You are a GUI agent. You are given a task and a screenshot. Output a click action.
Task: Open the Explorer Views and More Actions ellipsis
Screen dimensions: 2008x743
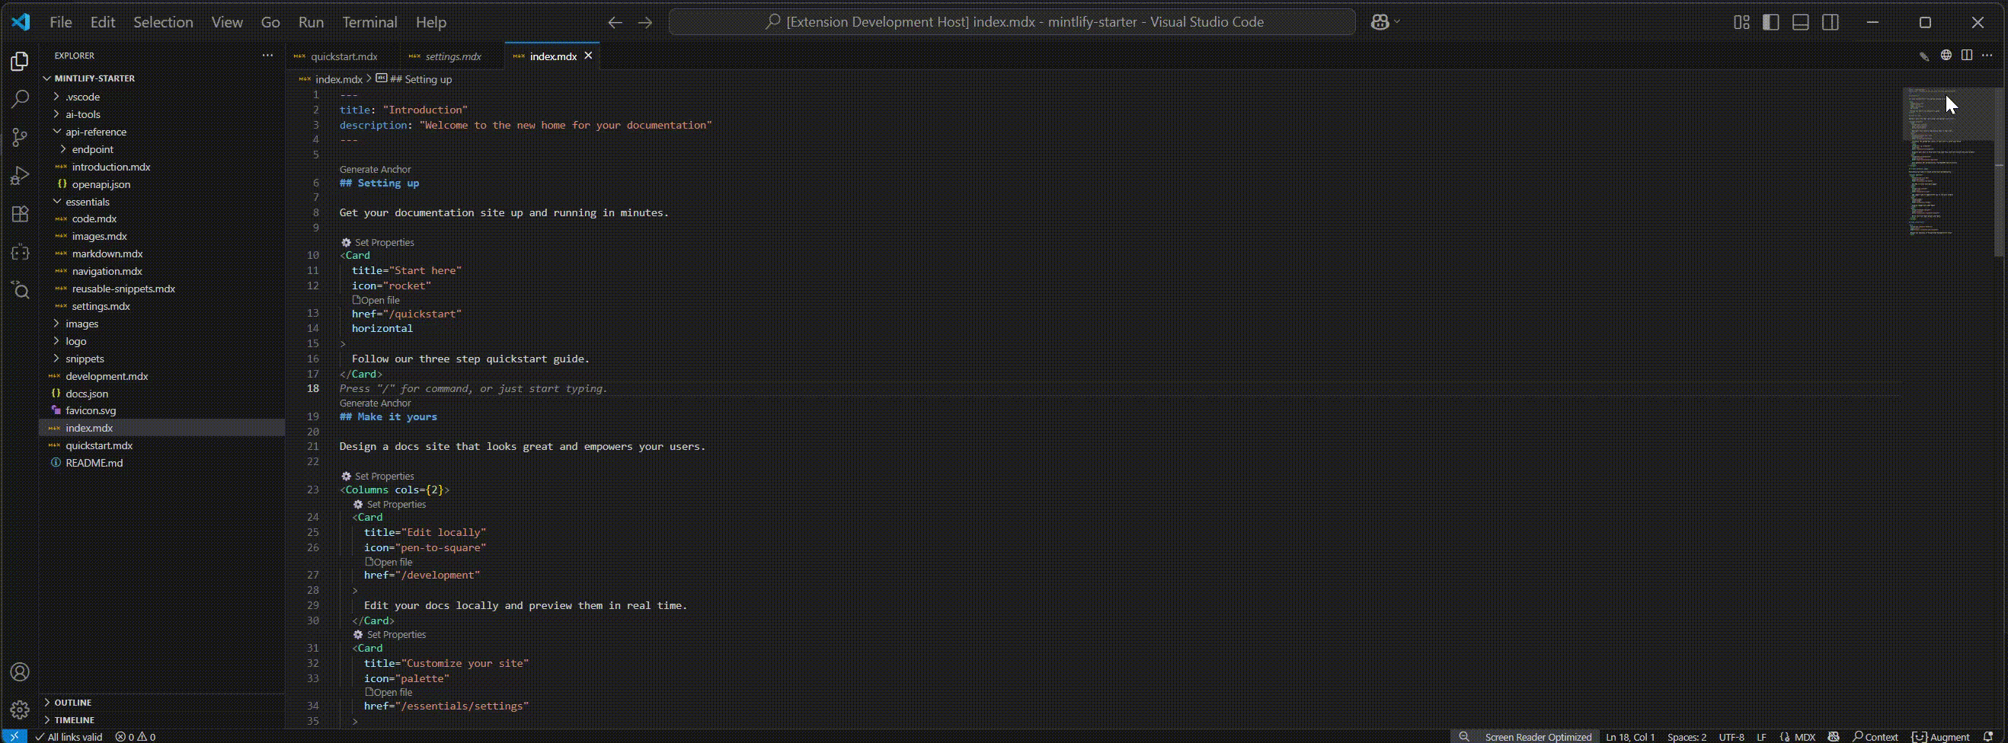(x=267, y=56)
